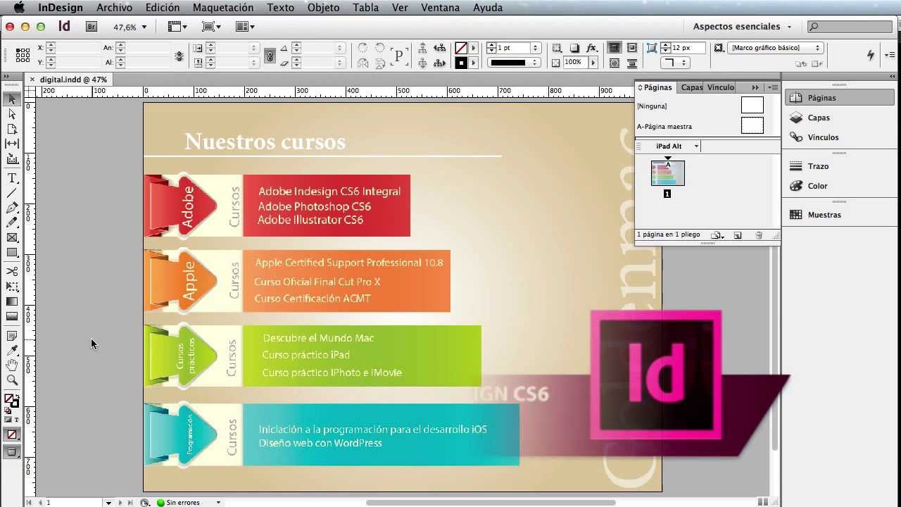Switch to the Capas tab
Screen dimensions: 901x507
[691, 87]
